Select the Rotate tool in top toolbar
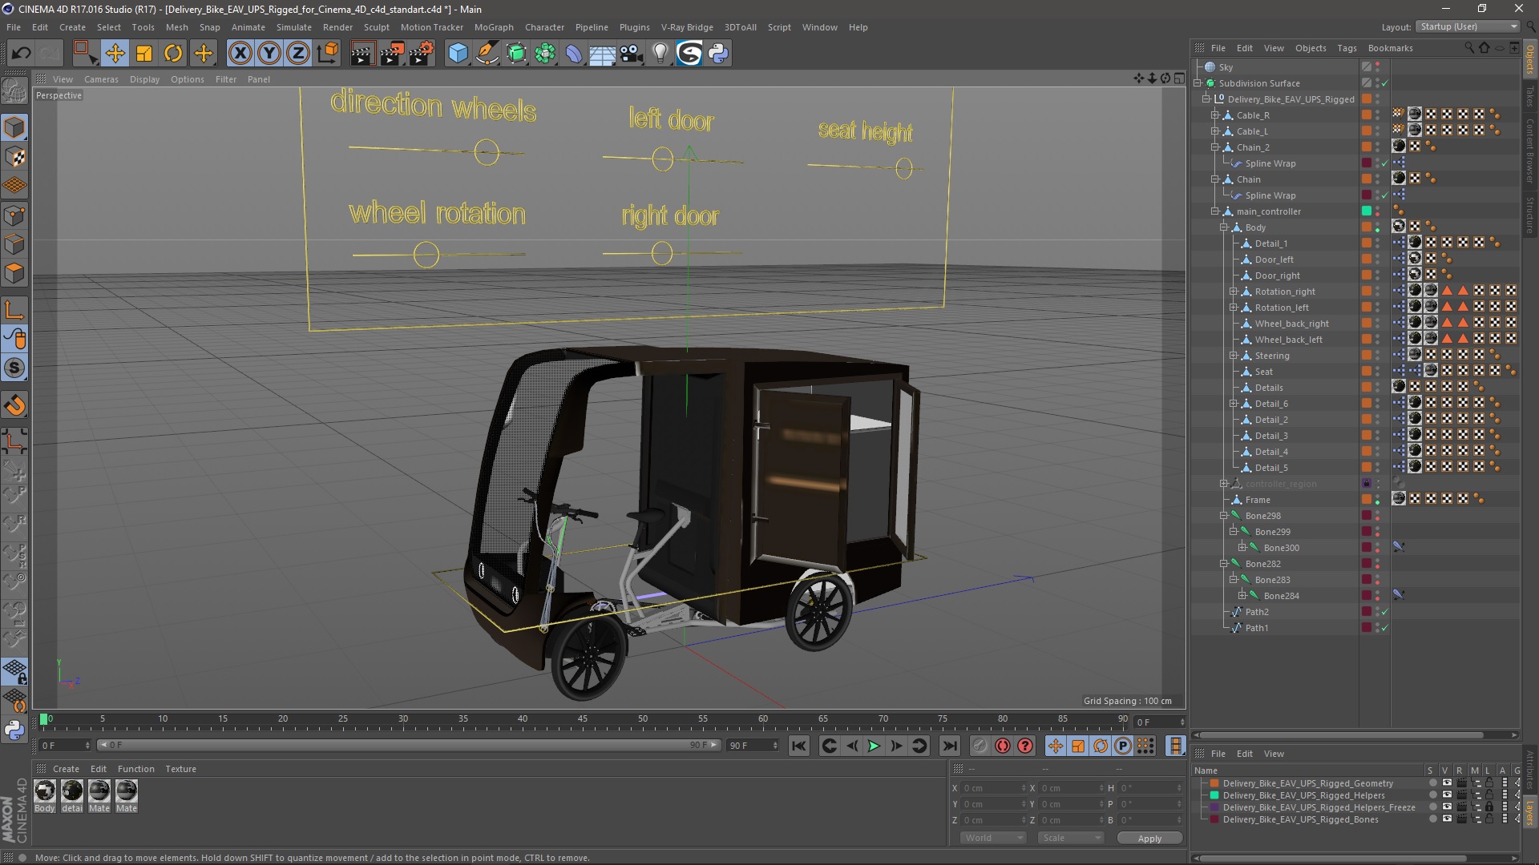Screen dimensions: 1539x865 (173, 54)
